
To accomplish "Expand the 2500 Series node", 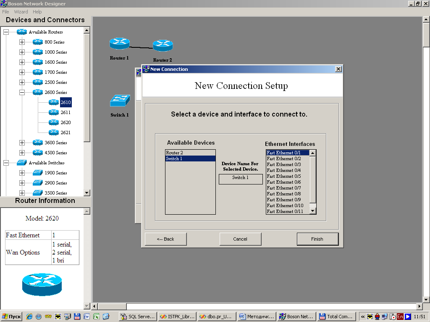I will [22, 83].
